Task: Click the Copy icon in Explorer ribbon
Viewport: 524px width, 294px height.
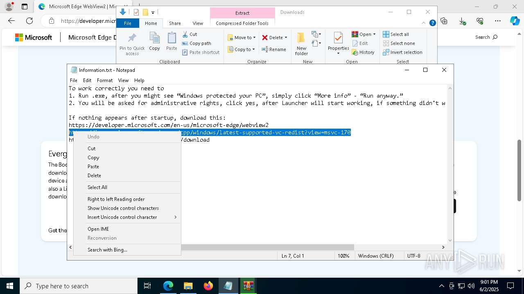Action: (x=154, y=41)
